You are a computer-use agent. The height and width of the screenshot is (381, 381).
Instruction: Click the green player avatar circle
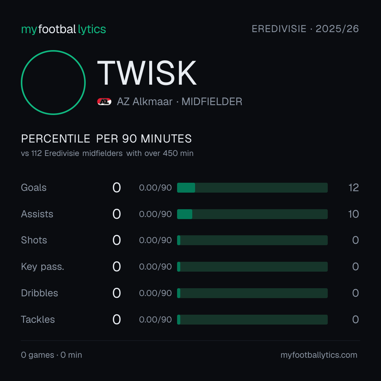(53, 83)
